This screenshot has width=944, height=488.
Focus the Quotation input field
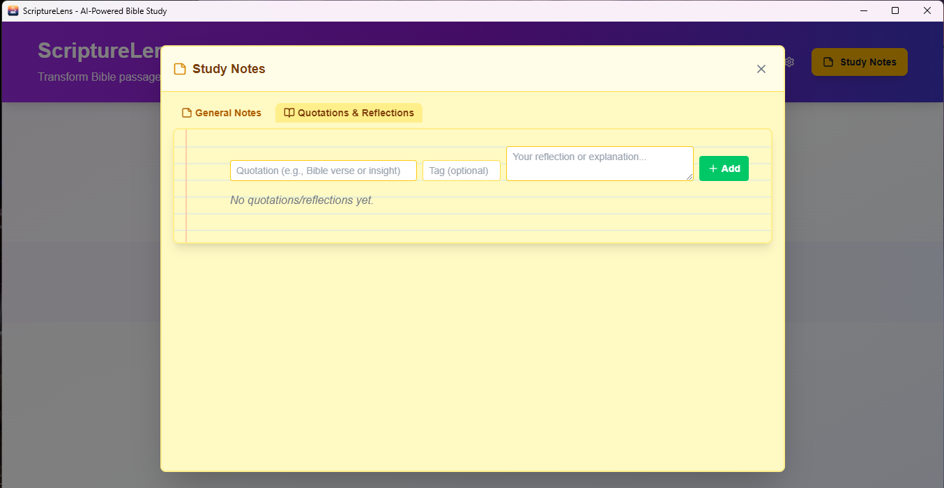point(323,171)
